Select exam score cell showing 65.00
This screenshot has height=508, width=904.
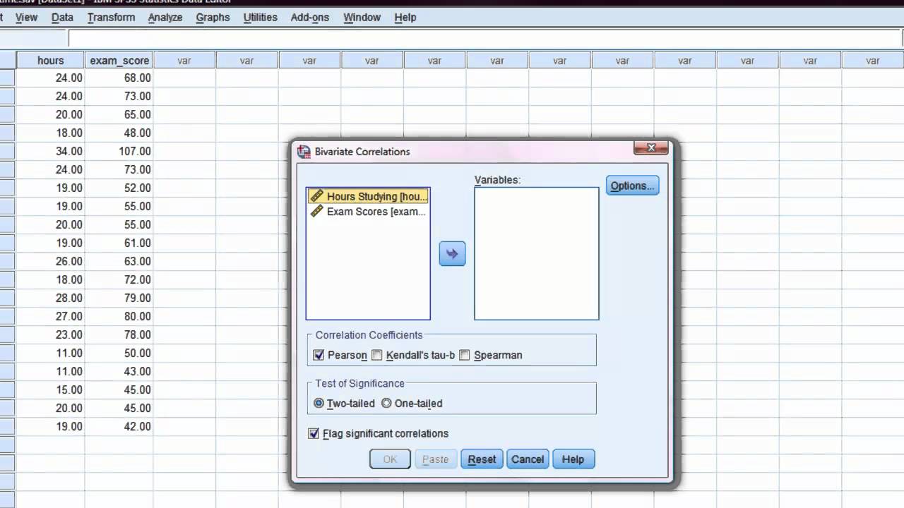119,114
